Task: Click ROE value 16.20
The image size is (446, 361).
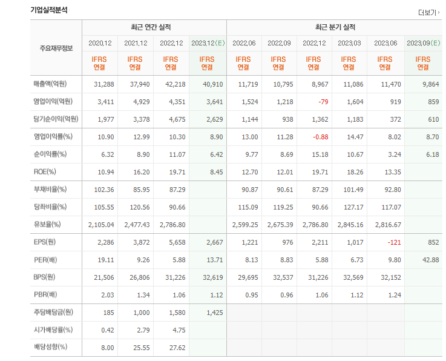Action: click(142, 172)
